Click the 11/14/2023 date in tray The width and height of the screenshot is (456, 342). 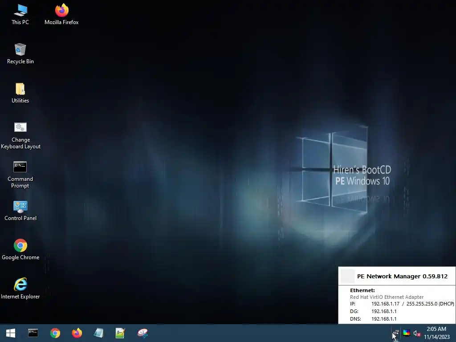[436, 337]
